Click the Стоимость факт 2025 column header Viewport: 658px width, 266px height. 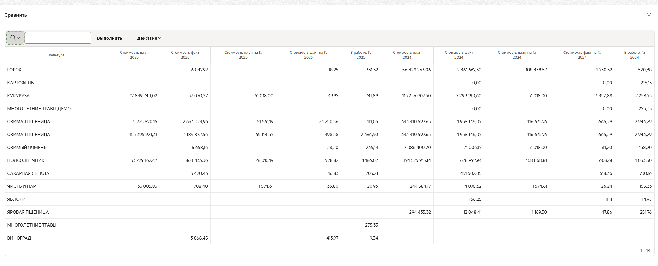185,55
